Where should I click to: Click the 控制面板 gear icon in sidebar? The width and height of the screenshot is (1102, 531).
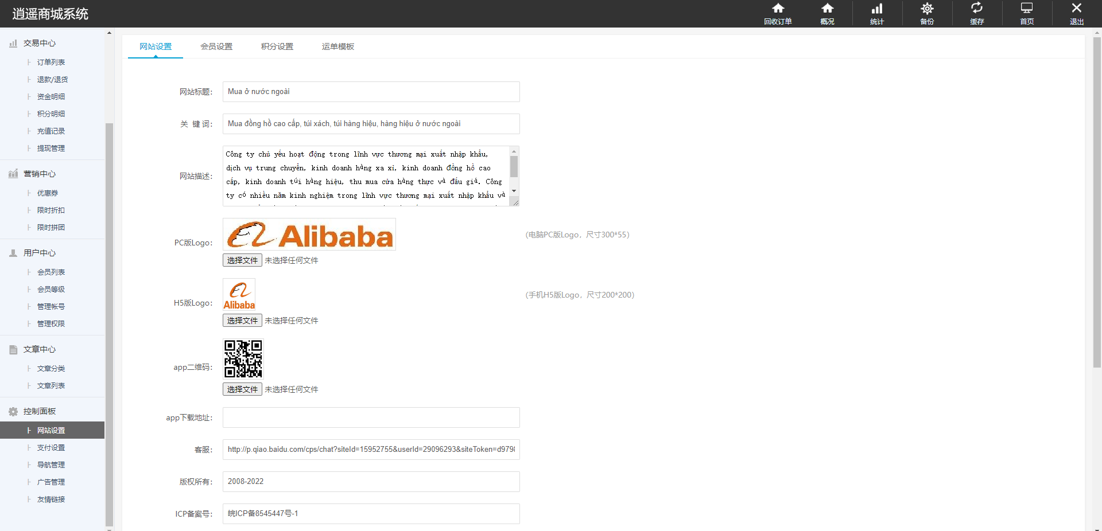[x=13, y=411]
